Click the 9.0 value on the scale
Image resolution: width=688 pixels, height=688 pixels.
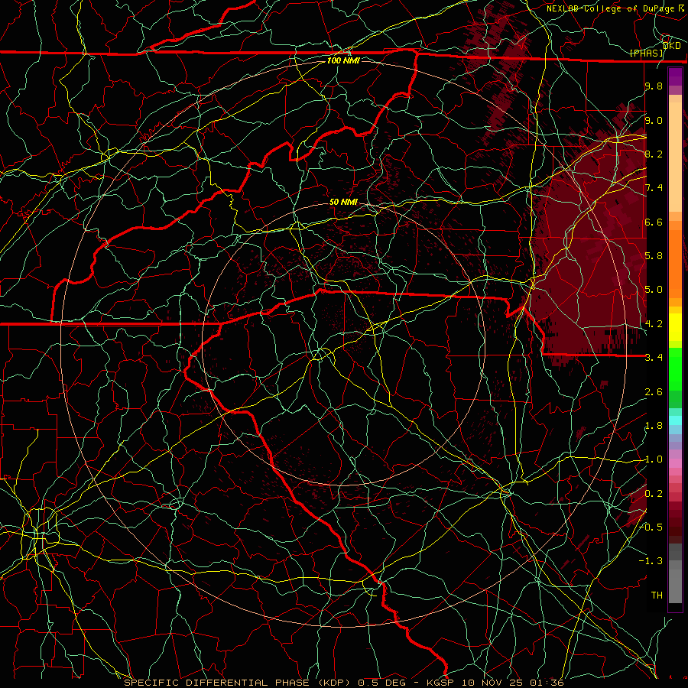[x=654, y=120]
